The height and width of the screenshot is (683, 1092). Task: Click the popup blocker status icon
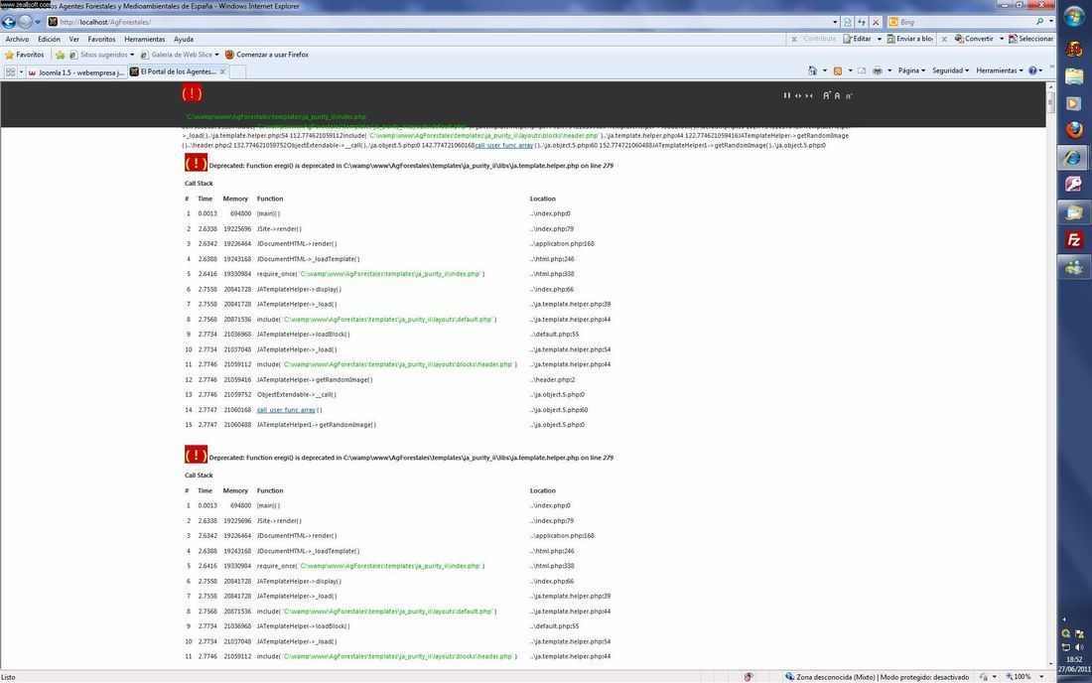[x=749, y=677]
